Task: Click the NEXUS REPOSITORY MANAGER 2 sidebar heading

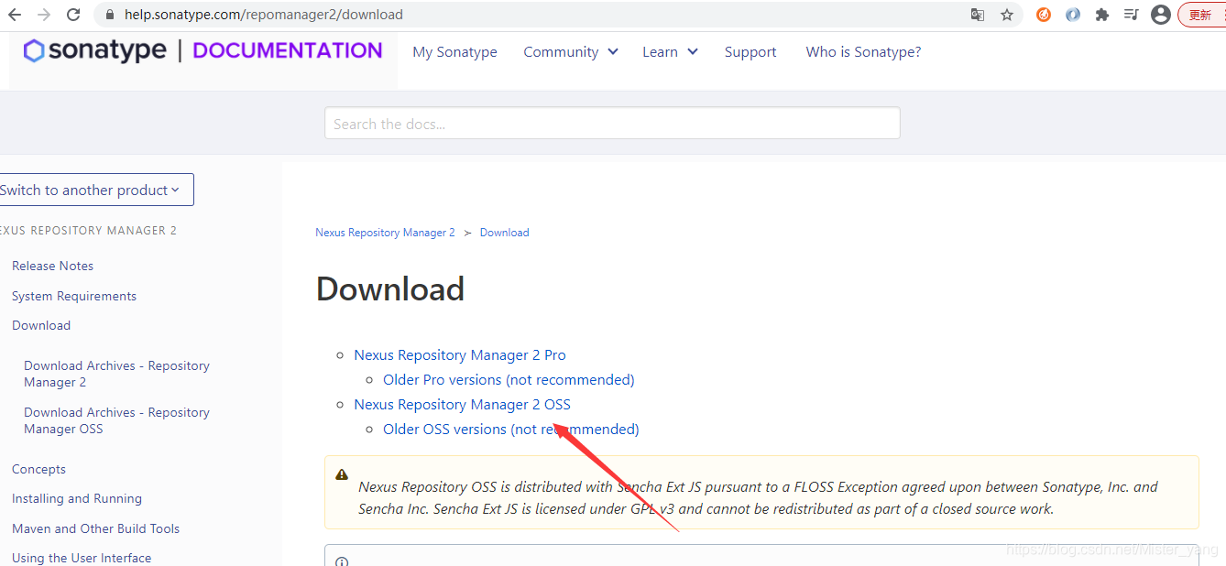Action: click(x=89, y=231)
